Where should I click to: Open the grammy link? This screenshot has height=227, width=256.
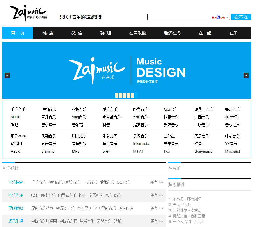click(x=48, y=151)
